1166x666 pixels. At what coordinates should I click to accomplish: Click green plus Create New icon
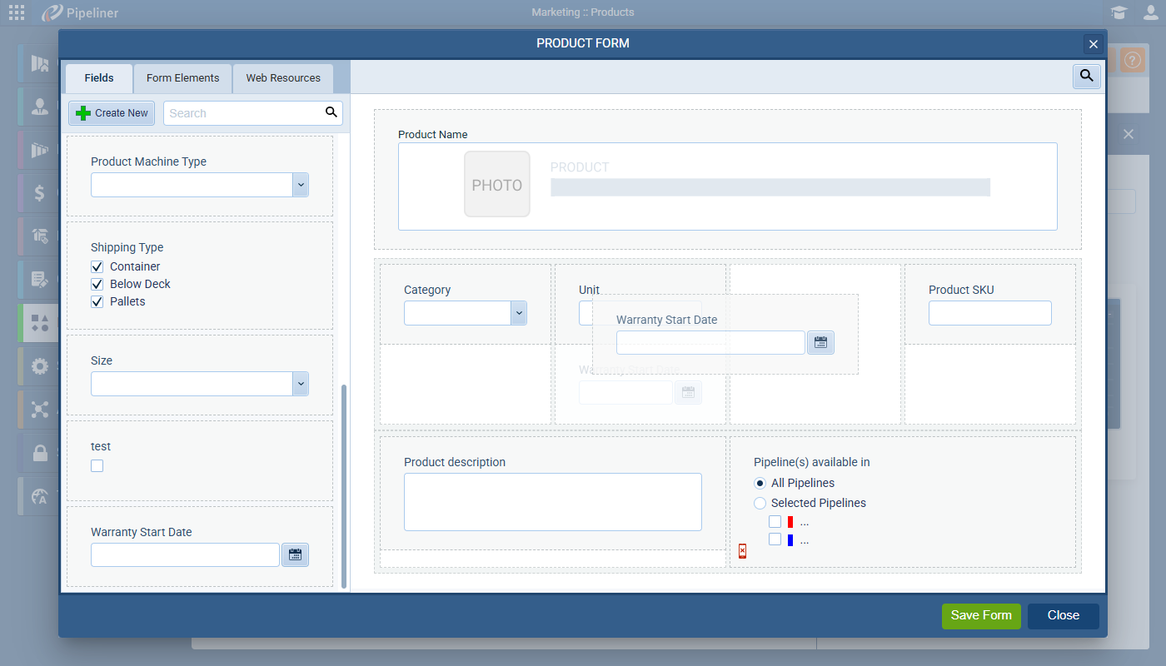[83, 113]
